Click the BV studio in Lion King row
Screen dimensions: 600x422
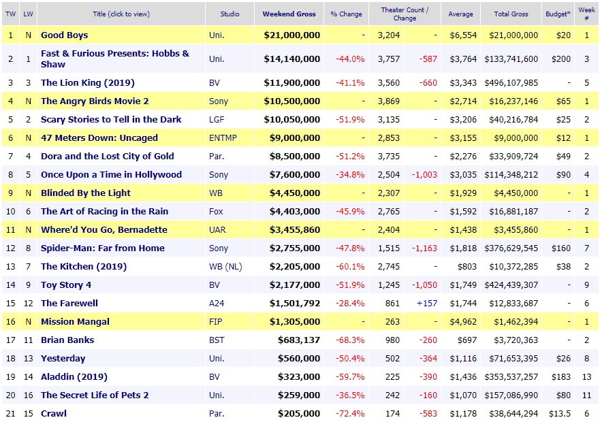(x=215, y=83)
